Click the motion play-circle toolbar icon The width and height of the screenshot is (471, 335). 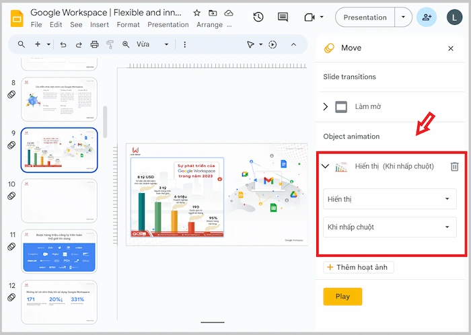pos(273,44)
